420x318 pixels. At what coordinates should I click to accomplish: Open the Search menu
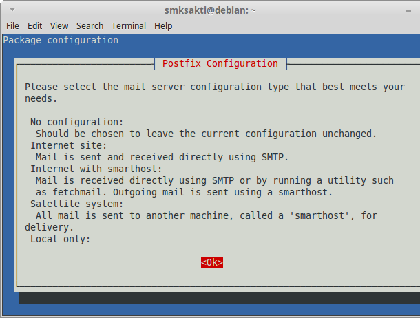[90, 26]
